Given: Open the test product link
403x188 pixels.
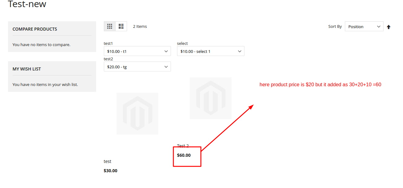Looking at the screenshot, I should pyautogui.click(x=107, y=161).
